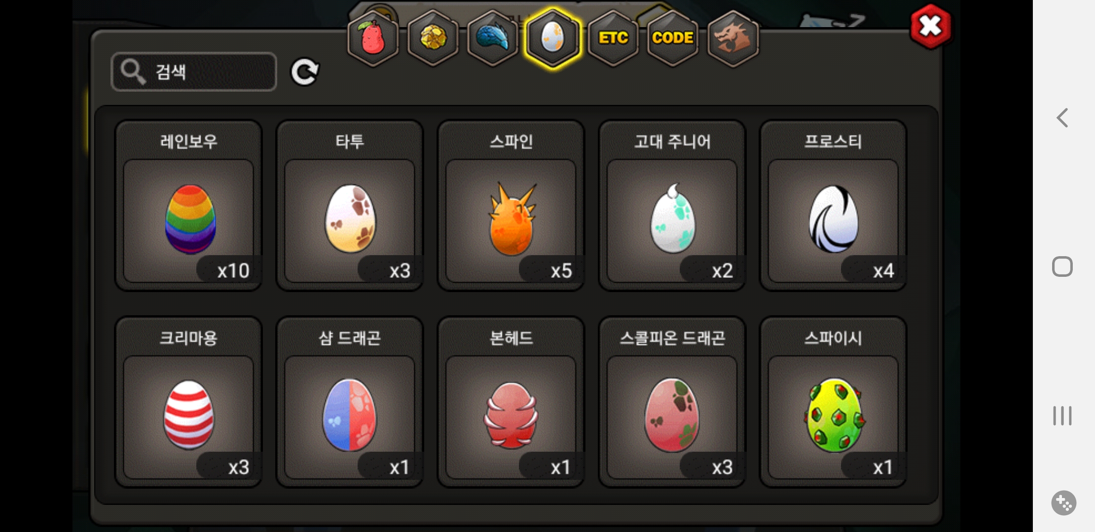Select the highlighted egg category tab
Image resolution: width=1095 pixels, height=532 pixels.
point(552,38)
